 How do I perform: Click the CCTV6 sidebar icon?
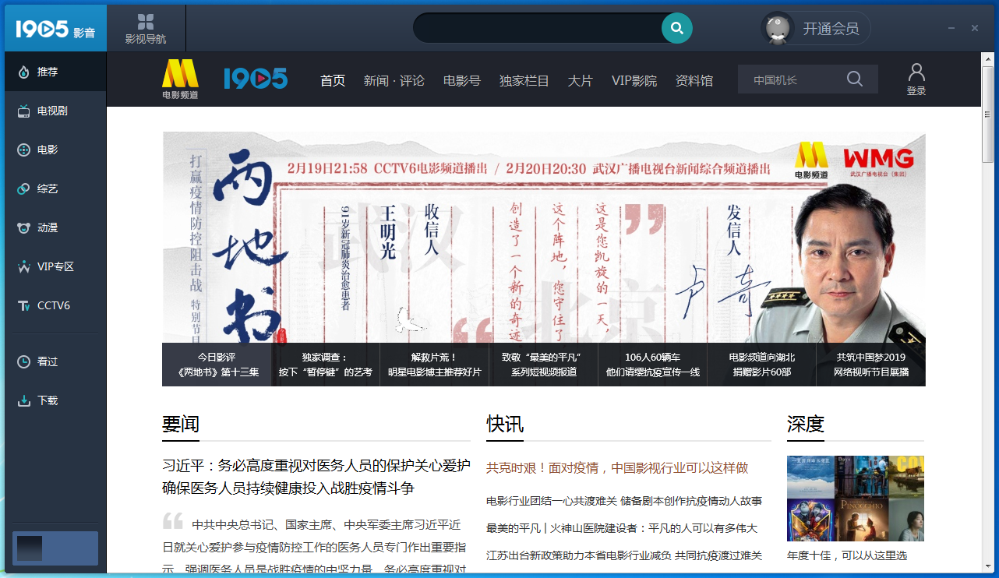pos(23,305)
